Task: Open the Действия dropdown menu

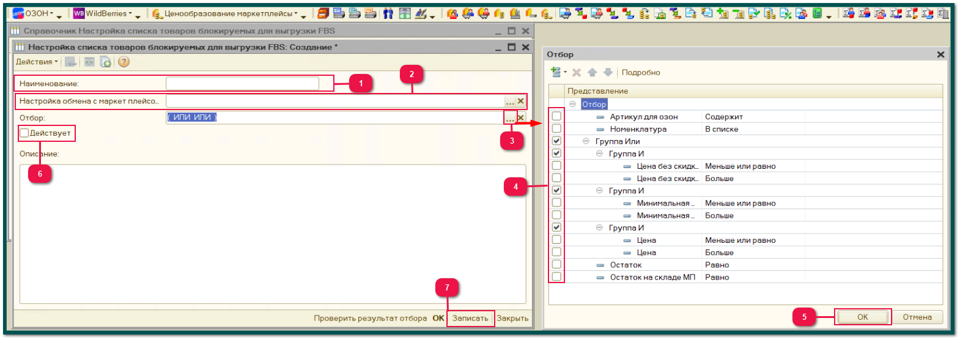Action: coord(37,62)
